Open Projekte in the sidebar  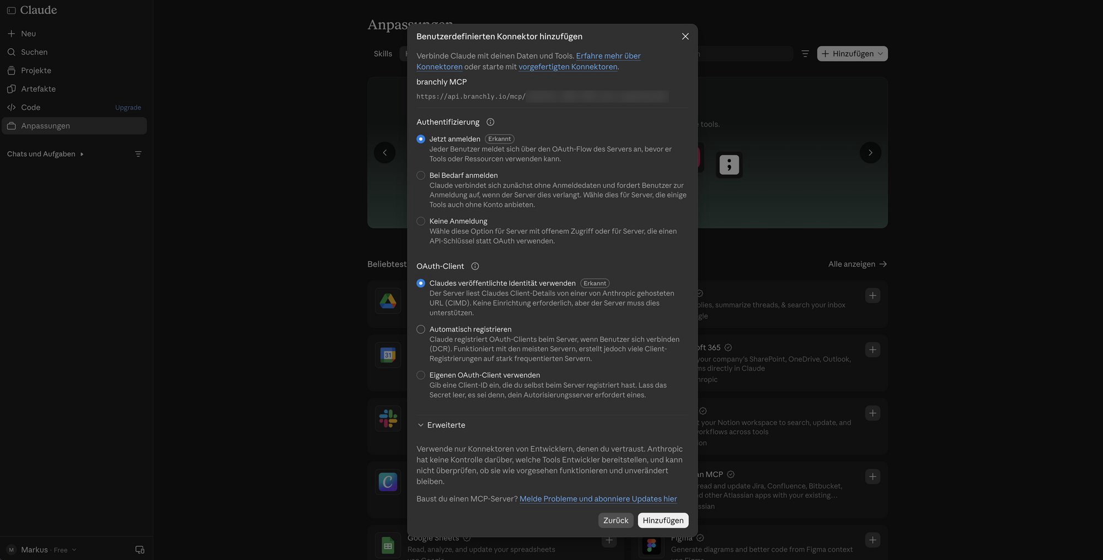coord(74,71)
